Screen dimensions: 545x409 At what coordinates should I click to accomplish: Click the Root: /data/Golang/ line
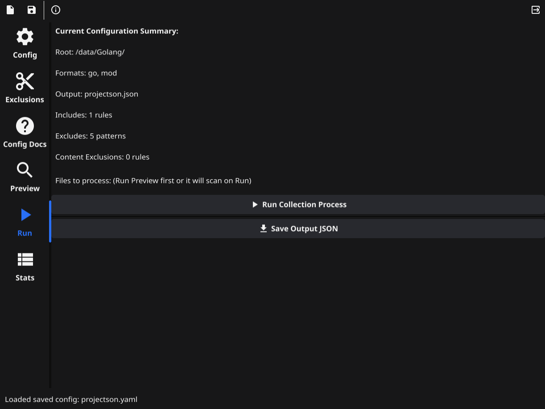point(90,52)
